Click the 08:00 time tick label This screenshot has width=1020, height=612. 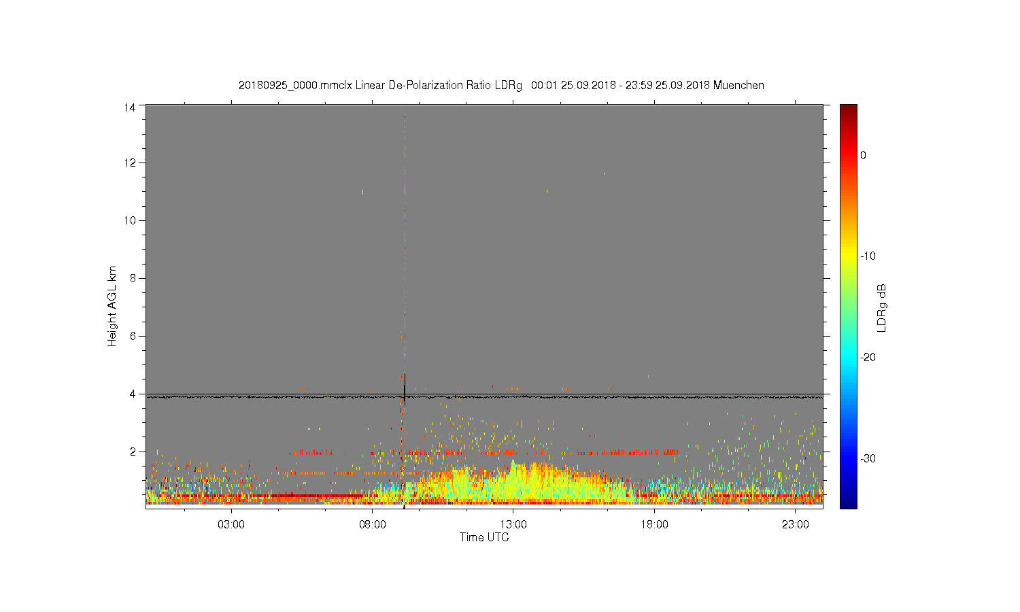(373, 525)
